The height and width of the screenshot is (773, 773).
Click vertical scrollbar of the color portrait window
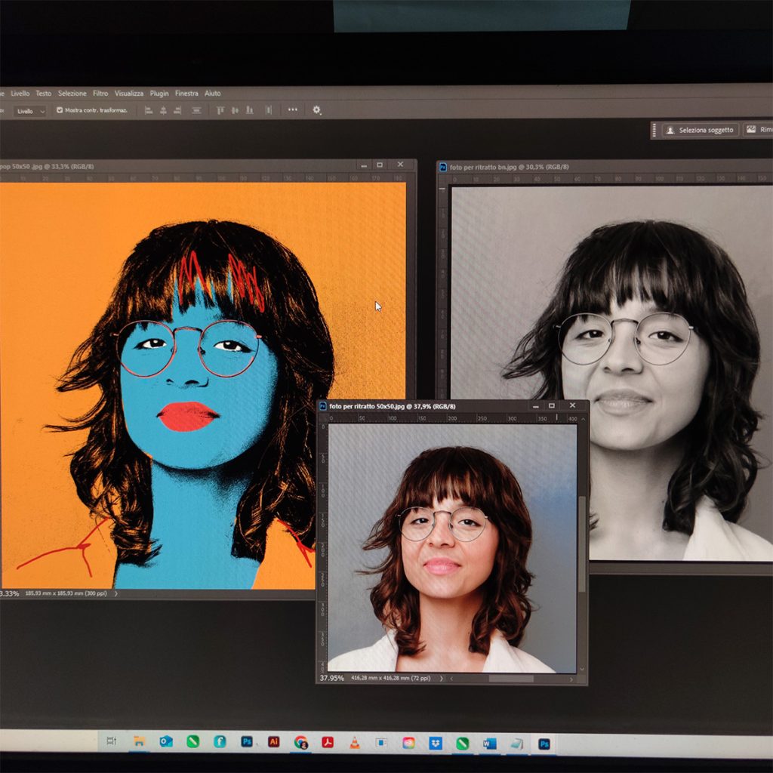click(x=581, y=544)
